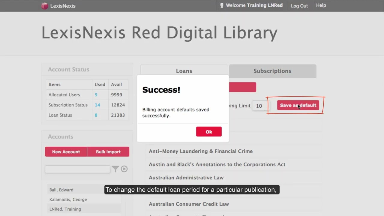The image size is (384, 216).
Task: Select Anti-Money Laundering & Financial Crime publication
Action: click(x=234, y=151)
